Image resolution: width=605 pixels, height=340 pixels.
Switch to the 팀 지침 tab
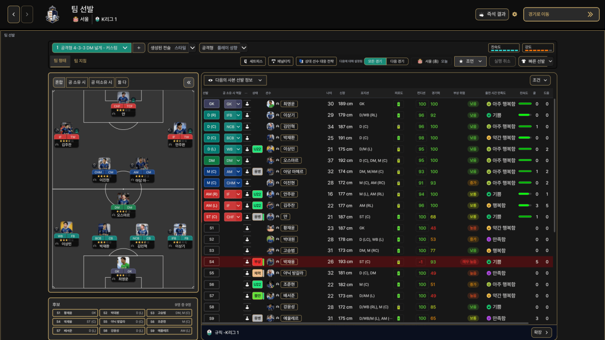[80, 61]
